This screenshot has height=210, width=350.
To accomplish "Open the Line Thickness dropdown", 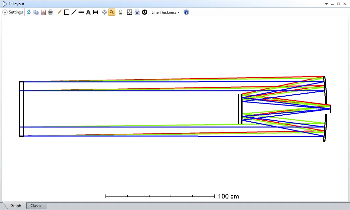I will 165,12.
